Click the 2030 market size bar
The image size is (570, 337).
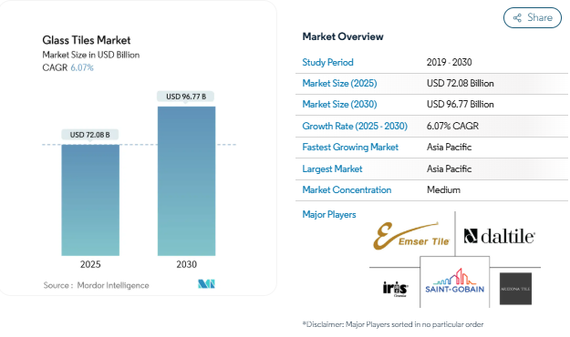click(x=186, y=181)
